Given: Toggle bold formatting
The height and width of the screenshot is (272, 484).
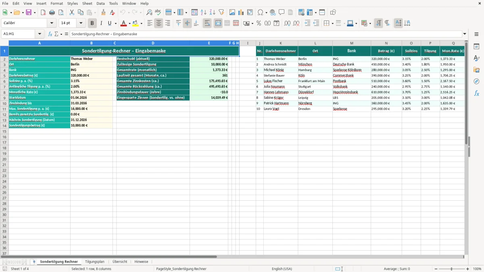Looking at the screenshot, I should point(92,23).
